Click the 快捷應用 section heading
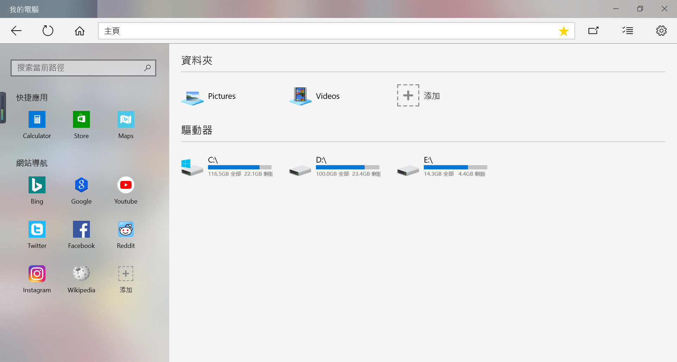 pos(32,98)
